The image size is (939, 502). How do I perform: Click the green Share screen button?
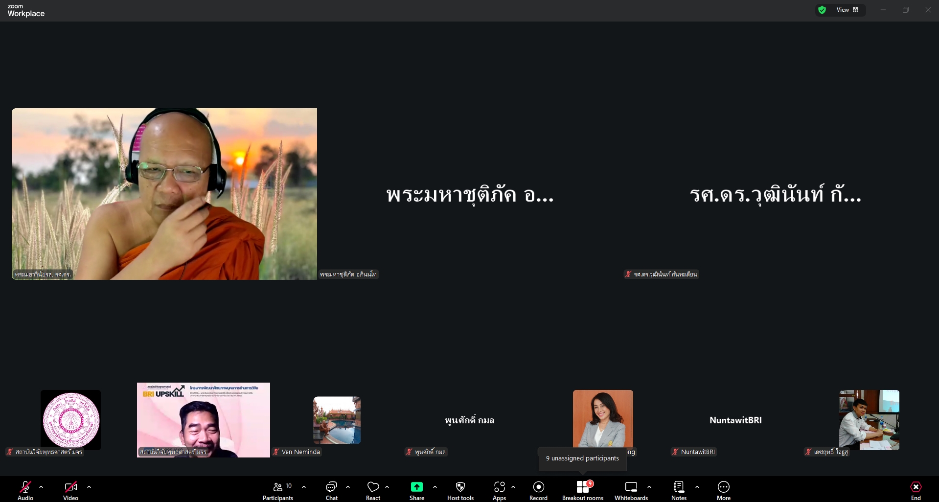click(416, 490)
